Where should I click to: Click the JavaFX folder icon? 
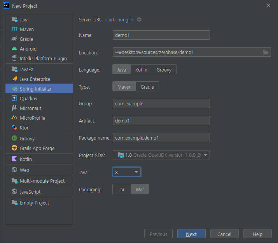(14, 69)
